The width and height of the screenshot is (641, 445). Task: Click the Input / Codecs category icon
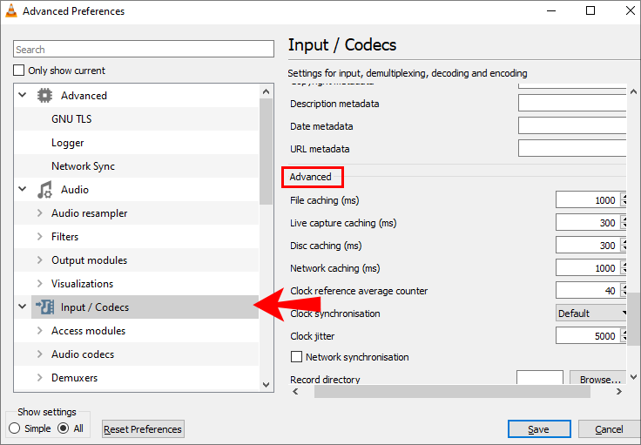point(45,307)
